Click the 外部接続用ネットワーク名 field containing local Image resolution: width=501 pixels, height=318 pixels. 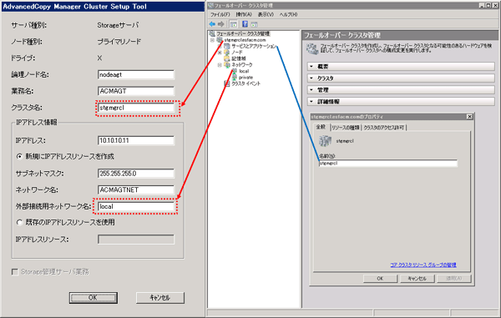[136, 206]
